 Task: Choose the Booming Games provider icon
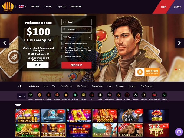[154, 95]
